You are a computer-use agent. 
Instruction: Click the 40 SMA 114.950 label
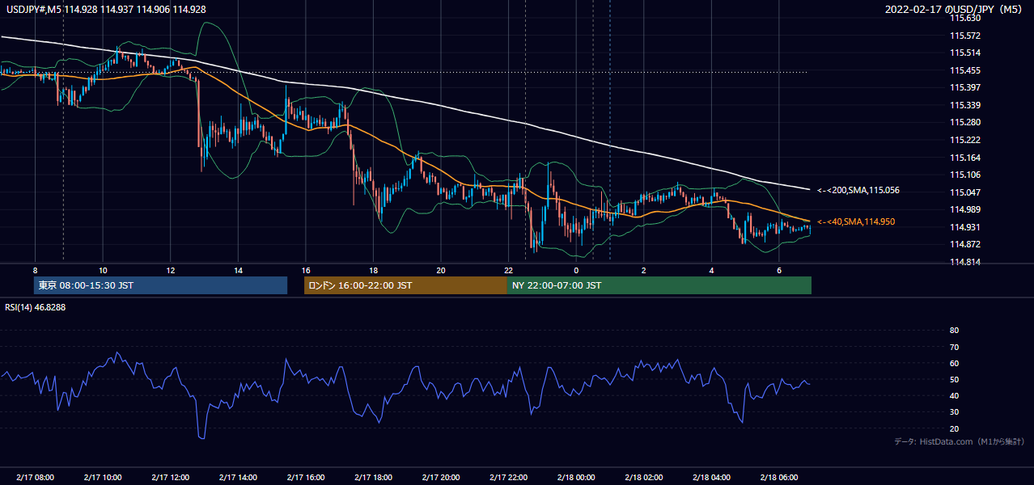[856, 221]
